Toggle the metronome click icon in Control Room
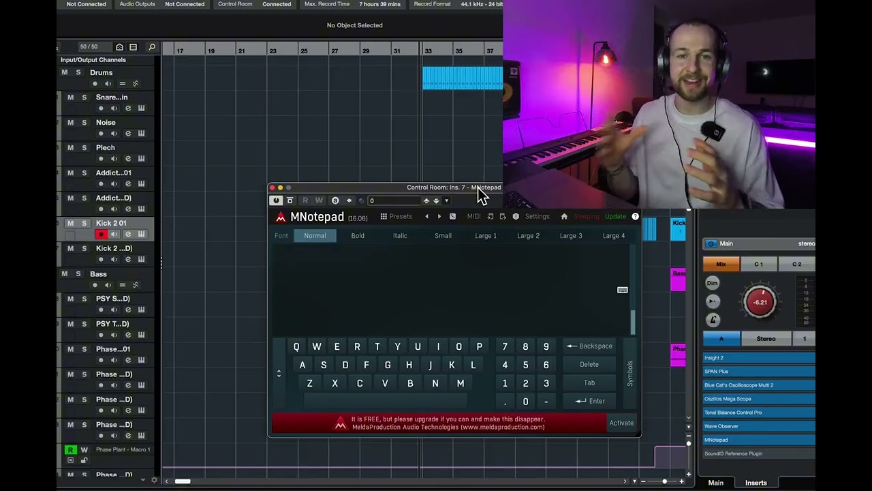This screenshot has height=491, width=872. 713,319
